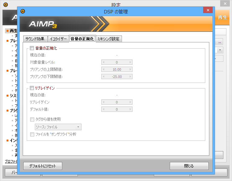This screenshot has width=232, height=181.
Task: Open the ソース: ファイル dropdown
Action: point(58,127)
